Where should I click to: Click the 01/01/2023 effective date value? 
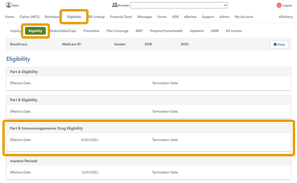tap(89, 140)
